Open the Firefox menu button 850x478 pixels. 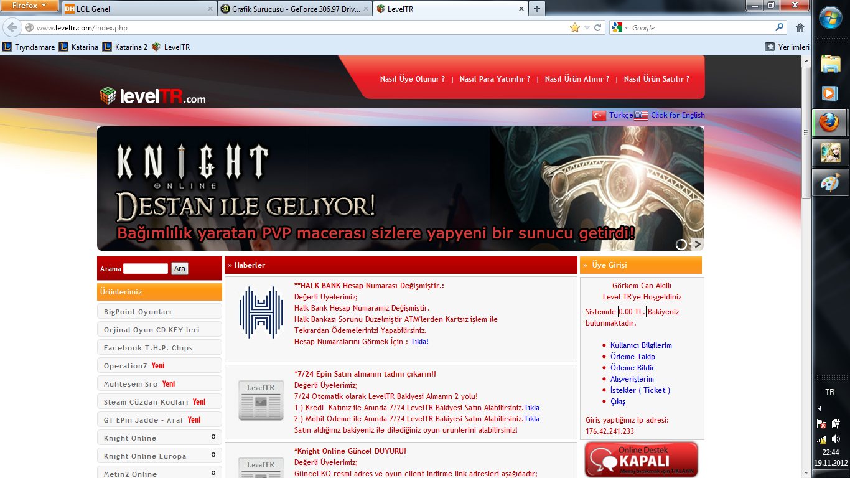tap(30, 6)
